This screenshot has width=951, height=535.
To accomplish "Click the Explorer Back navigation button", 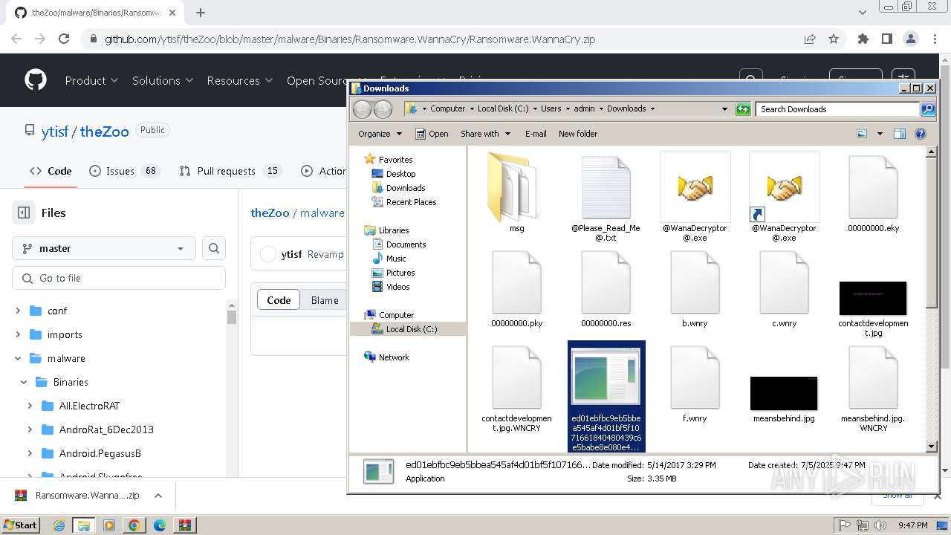I will tap(362, 109).
